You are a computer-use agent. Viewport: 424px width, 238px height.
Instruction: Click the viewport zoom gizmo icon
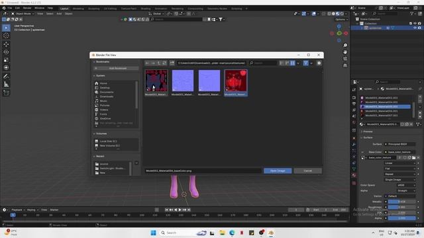tap(345, 46)
